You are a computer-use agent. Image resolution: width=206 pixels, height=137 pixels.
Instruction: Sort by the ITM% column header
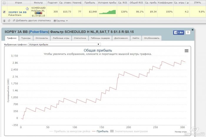tap(197, 3)
